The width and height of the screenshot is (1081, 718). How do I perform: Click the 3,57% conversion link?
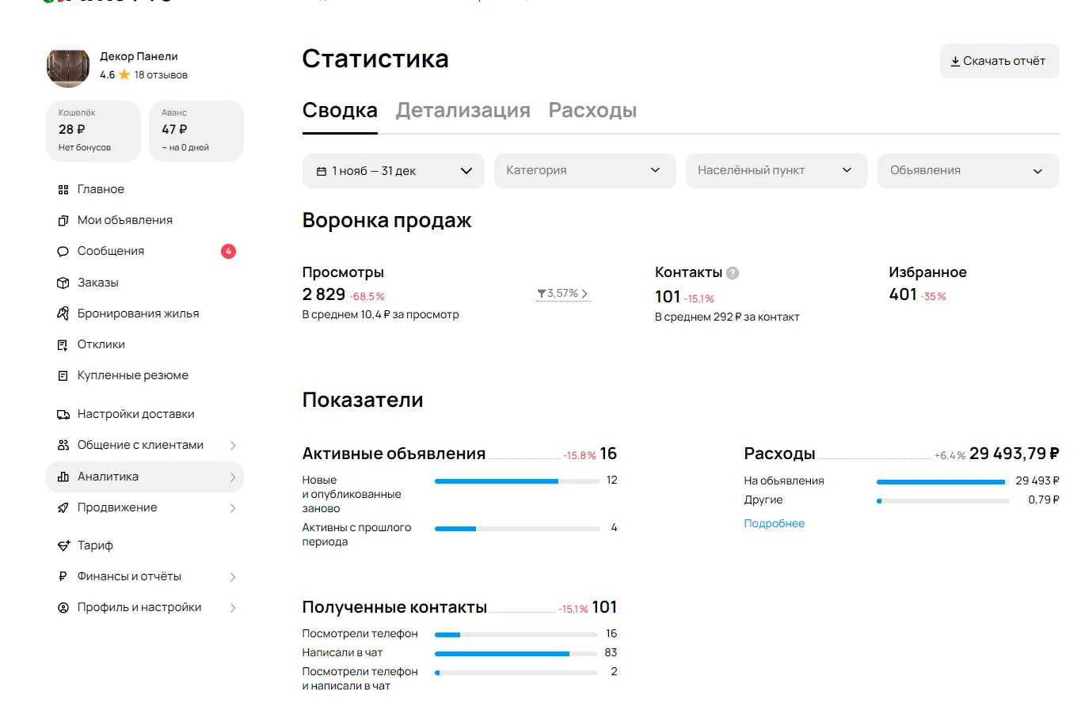562,294
